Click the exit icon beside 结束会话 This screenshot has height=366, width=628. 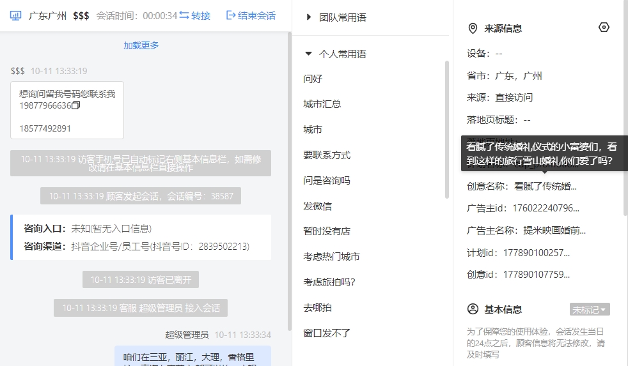click(231, 15)
